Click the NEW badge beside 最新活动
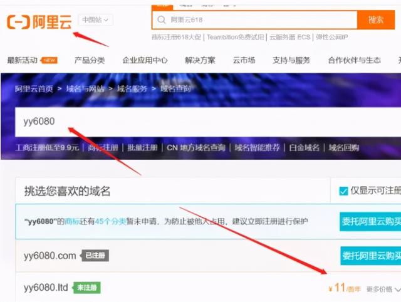 (49, 61)
